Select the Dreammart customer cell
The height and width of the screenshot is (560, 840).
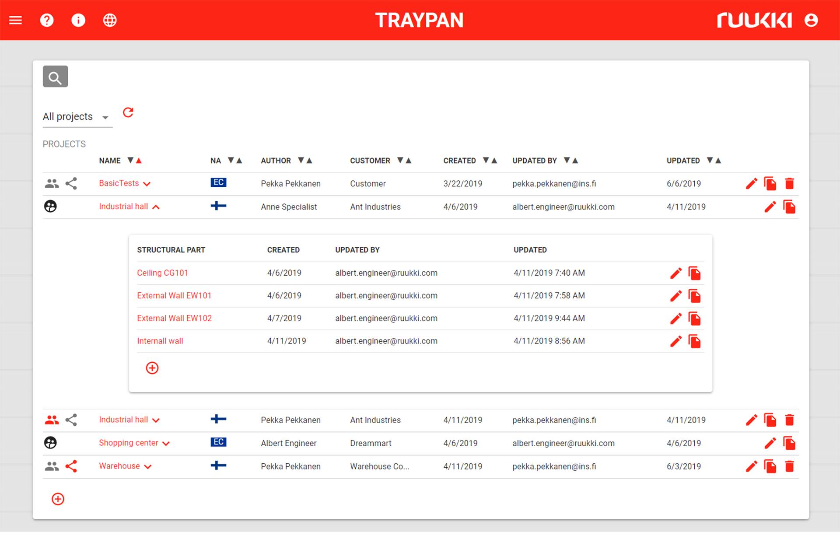371,443
